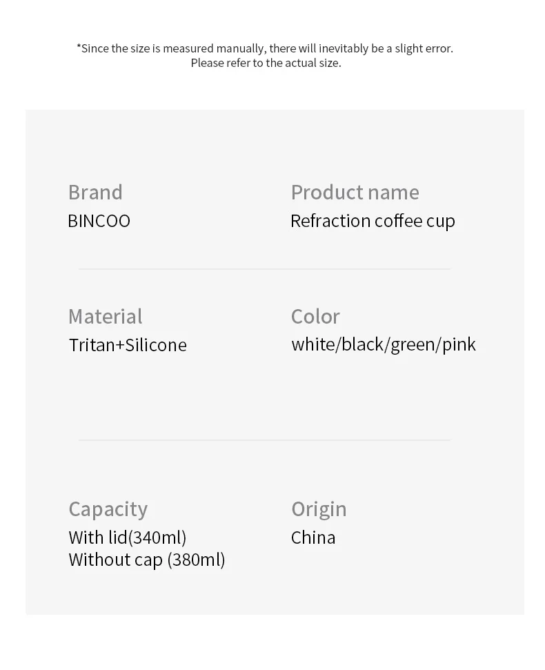Click the divider line above Capacity row
545x670 pixels.
pos(264,440)
